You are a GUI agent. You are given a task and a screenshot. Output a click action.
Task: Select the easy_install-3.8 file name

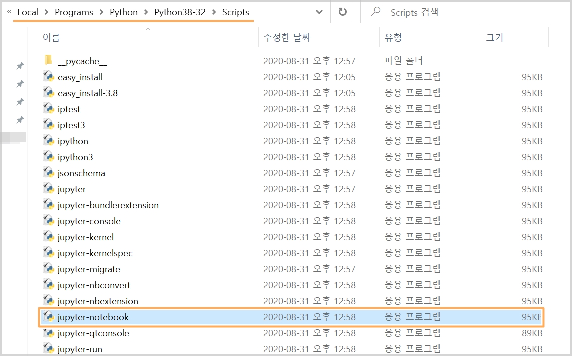[87, 93]
